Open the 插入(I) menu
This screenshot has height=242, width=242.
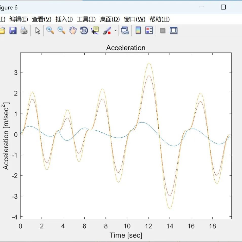64,19
